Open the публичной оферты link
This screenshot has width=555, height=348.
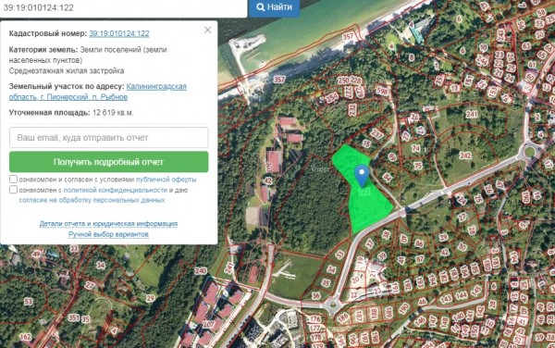click(166, 180)
